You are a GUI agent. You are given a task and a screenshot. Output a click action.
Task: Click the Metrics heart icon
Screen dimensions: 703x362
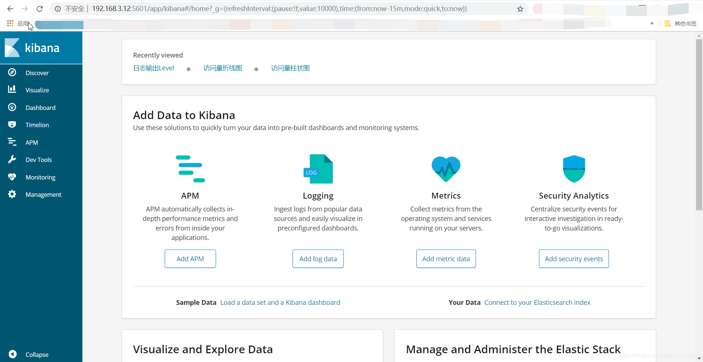click(x=446, y=169)
